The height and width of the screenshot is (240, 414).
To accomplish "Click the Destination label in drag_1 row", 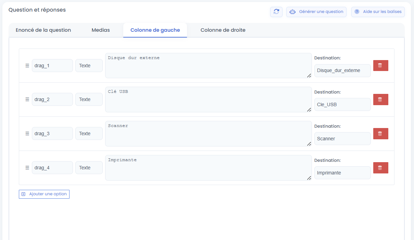I will 327,58.
